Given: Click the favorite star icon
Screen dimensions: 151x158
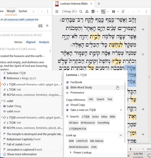Looking at the screenshot, I should pyautogui.click(x=47, y=26).
